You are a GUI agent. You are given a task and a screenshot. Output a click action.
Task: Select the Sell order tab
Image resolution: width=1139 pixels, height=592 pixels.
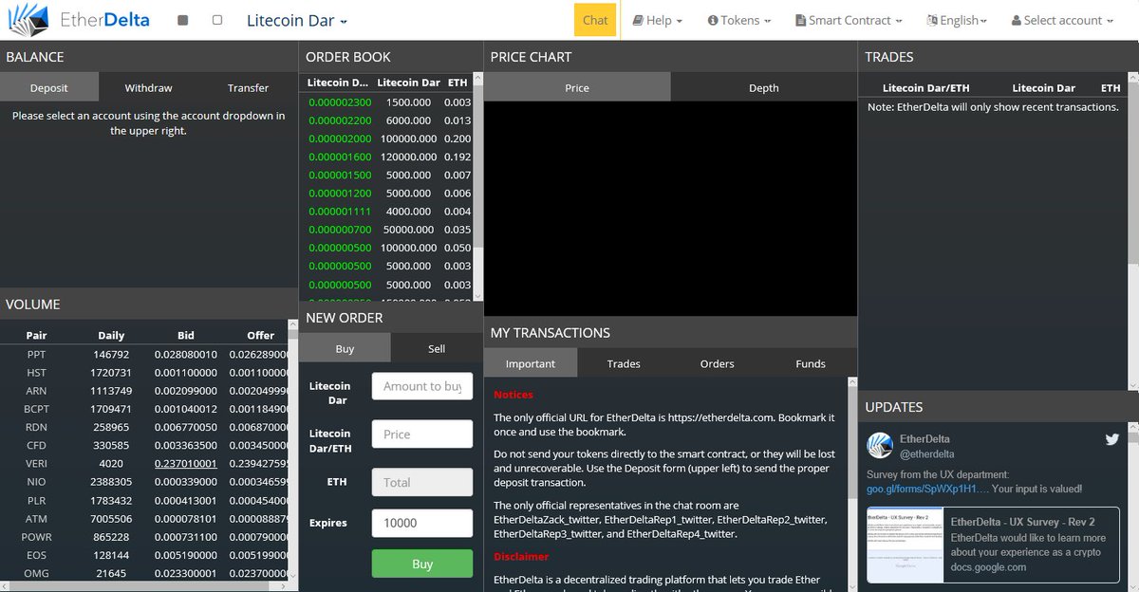pyautogui.click(x=437, y=348)
